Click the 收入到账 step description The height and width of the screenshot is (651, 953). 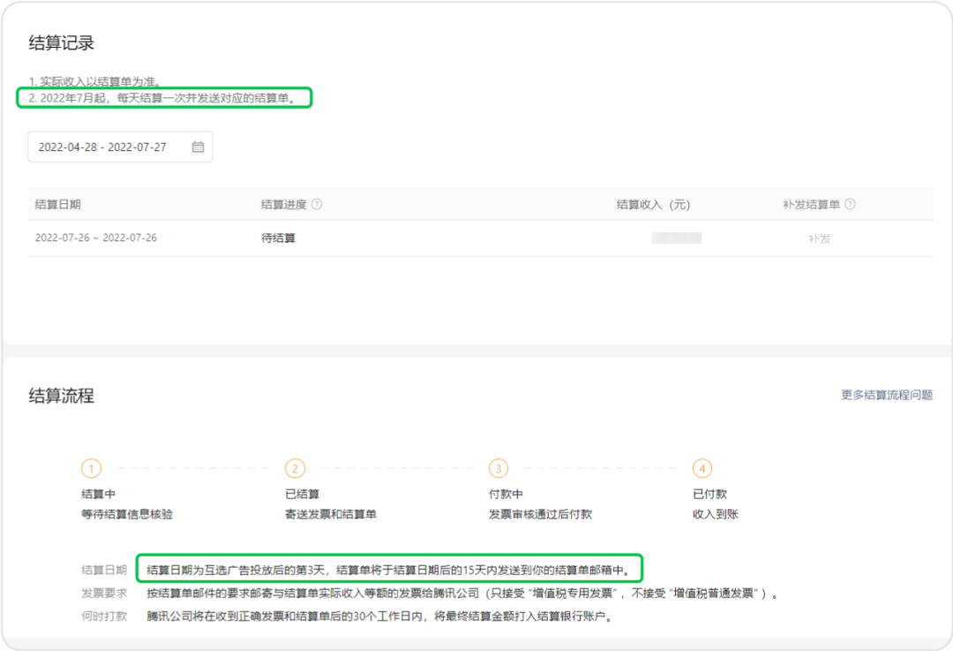(716, 515)
